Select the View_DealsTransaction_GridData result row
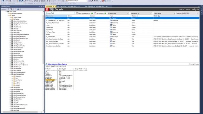This screenshot has width=203, height=114. pos(122,39)
